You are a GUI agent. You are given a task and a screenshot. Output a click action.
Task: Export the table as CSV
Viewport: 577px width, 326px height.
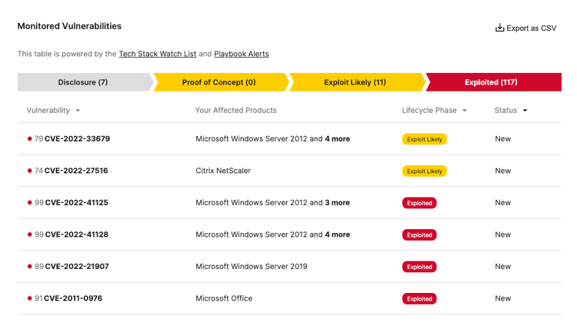coord(531,28)
